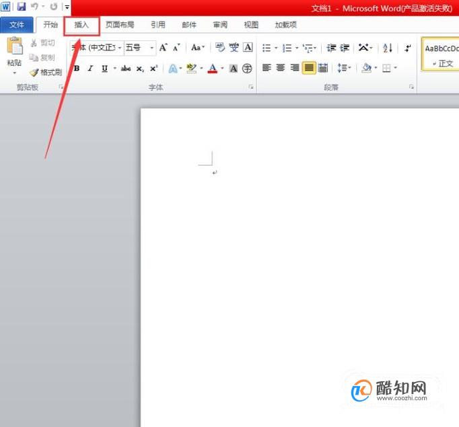This screenshot has width=459, height=427.
Task: Toggle Strikethrough abc formatting
Action: click(x=126, y=69)
